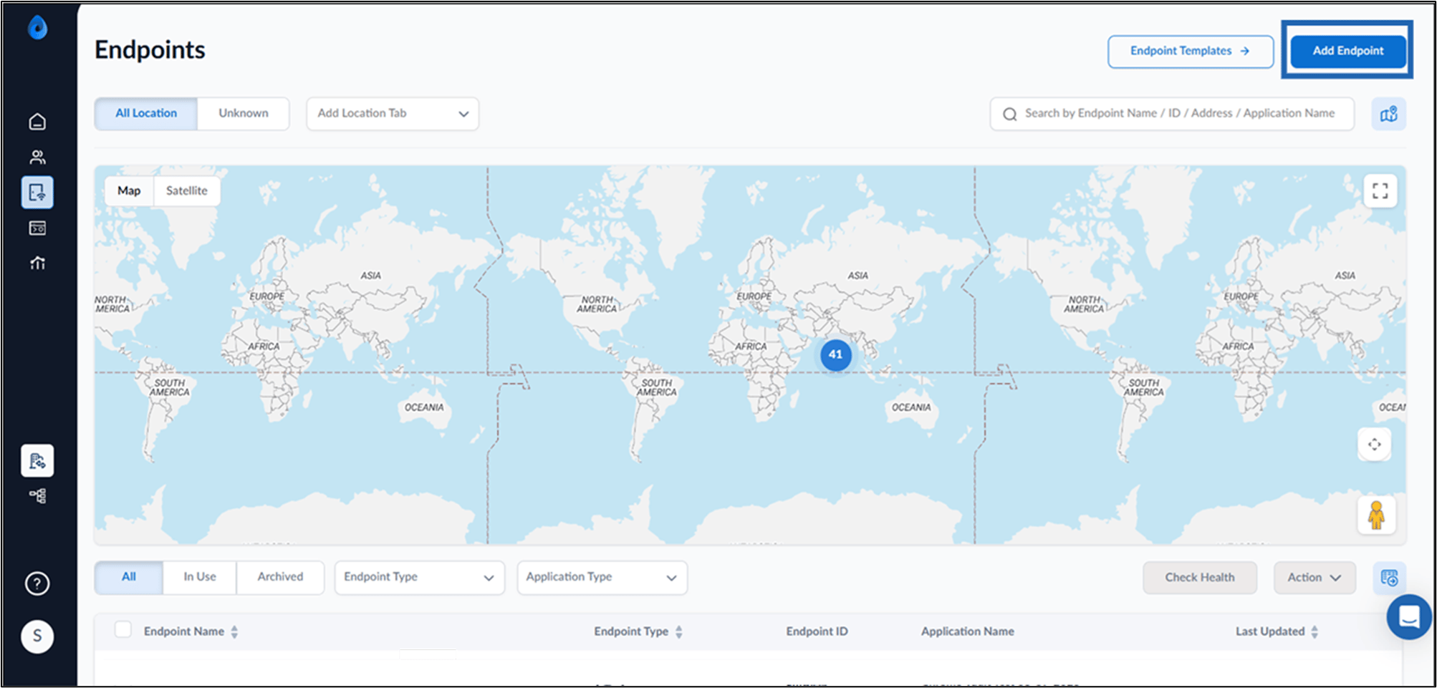
Task: Enter fullscreen on the map
Action: pos(1380,190)
